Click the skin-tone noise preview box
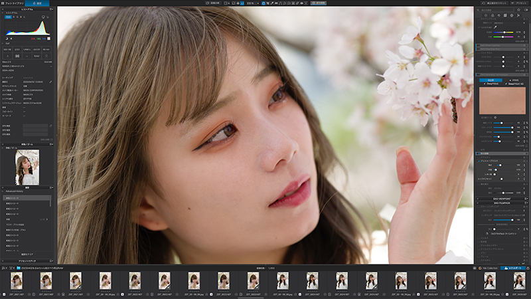 point(502,101)
